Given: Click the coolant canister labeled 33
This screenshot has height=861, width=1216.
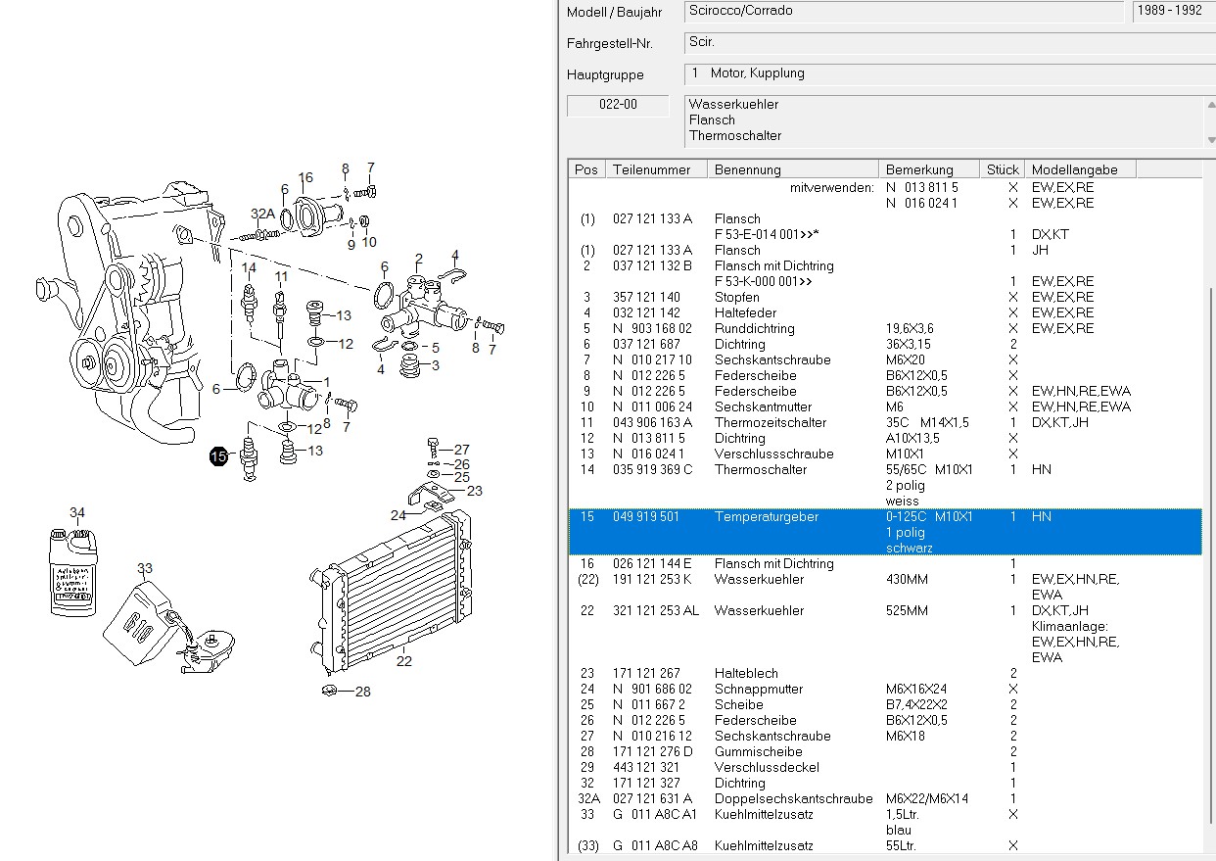Looking at the screenshot, I should (x=147, y=615).
